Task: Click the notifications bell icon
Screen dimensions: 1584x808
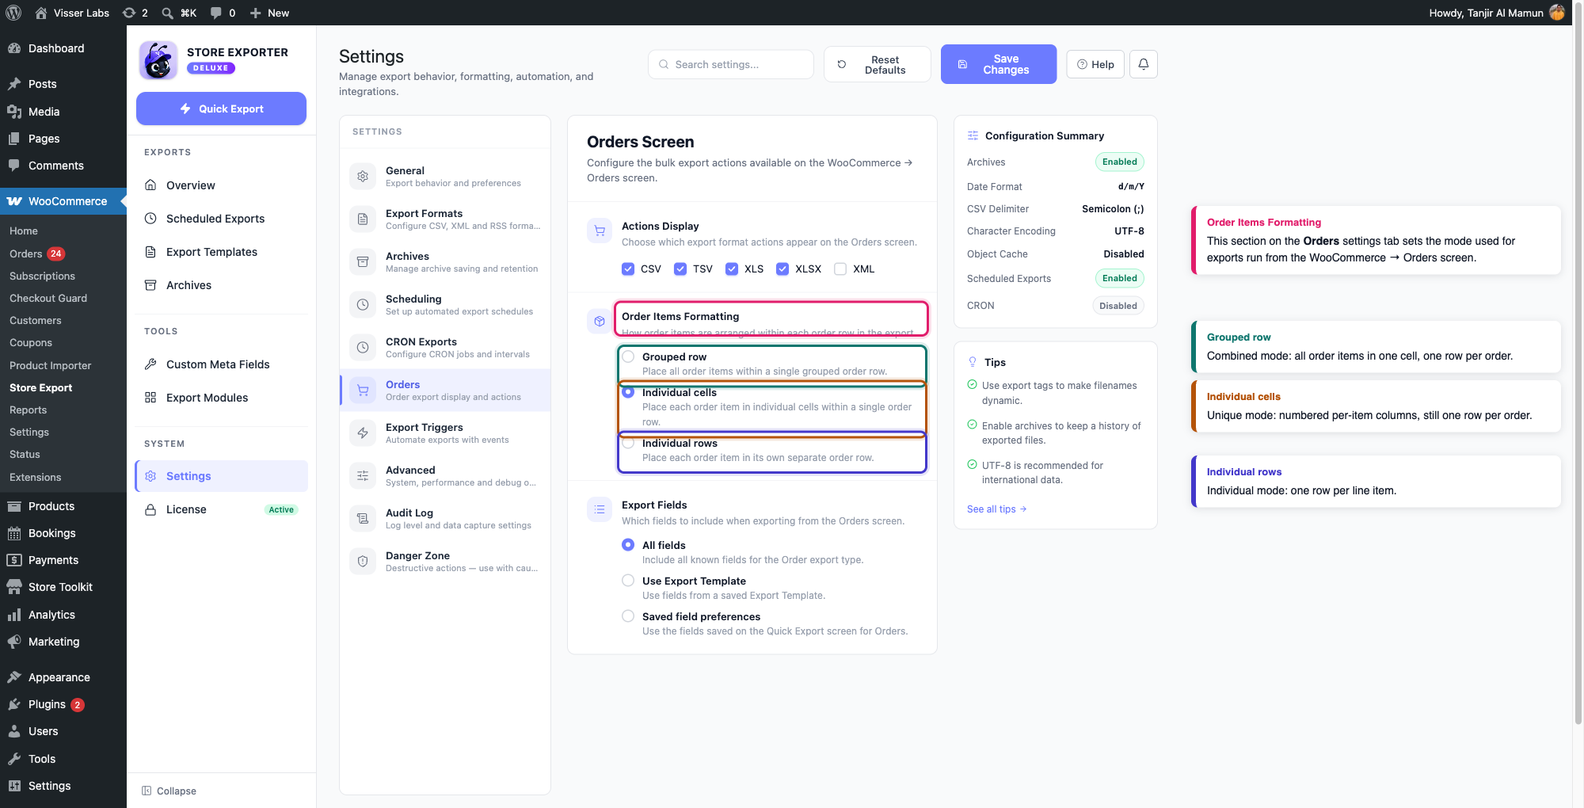Action: point(1143,64)
